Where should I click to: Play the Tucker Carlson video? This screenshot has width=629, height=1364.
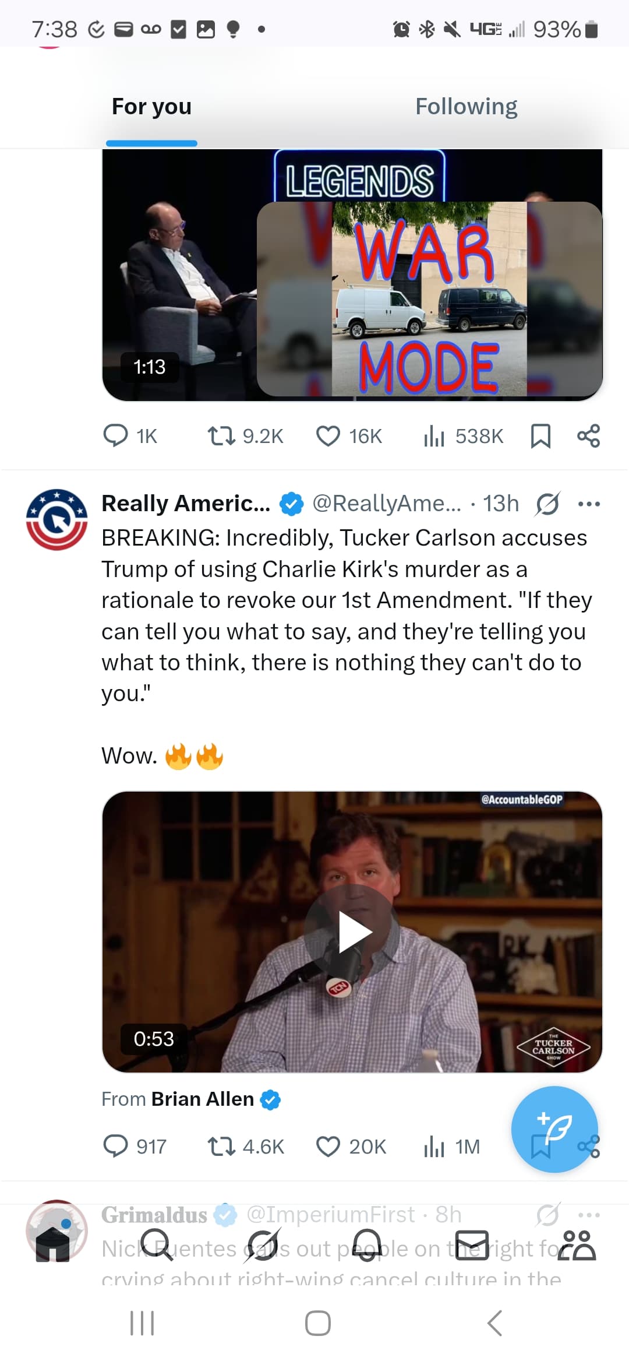352,932
